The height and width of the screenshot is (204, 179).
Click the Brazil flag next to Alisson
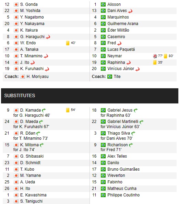103,4
